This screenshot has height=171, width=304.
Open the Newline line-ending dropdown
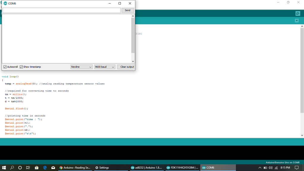tap(81, 66)
